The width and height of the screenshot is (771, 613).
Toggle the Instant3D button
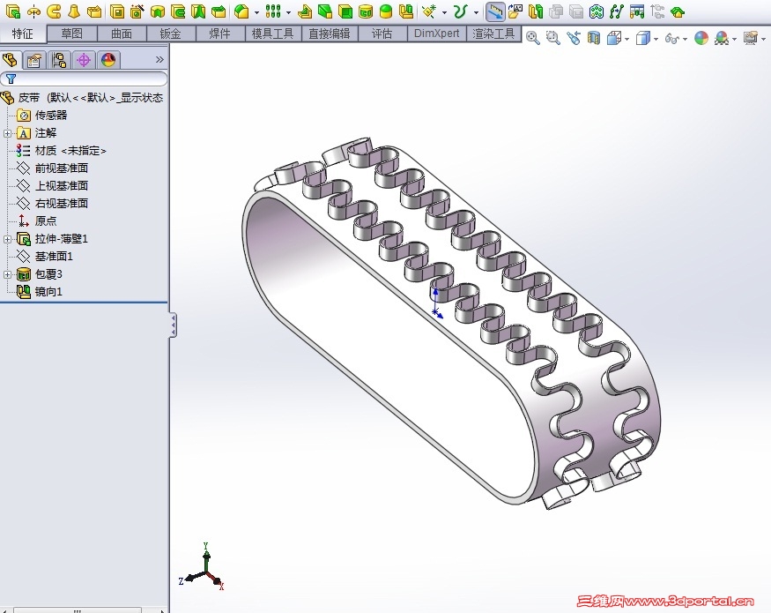tap(495, 11)
